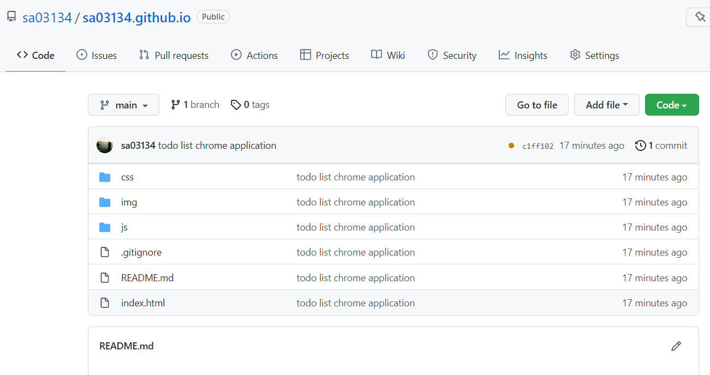
Task: Go to the Actions tab
Action: point(254,55)
